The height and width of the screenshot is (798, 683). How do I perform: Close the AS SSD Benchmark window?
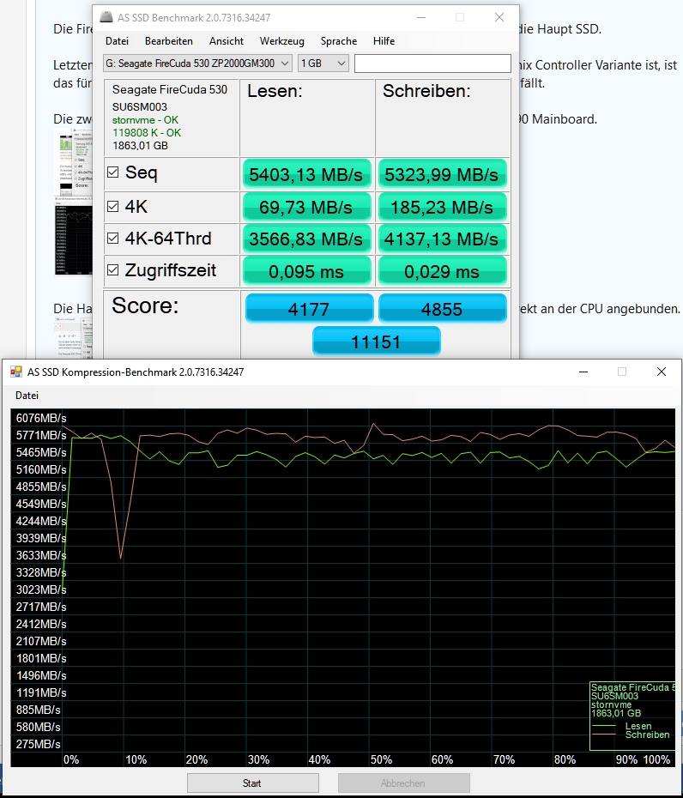499,17
